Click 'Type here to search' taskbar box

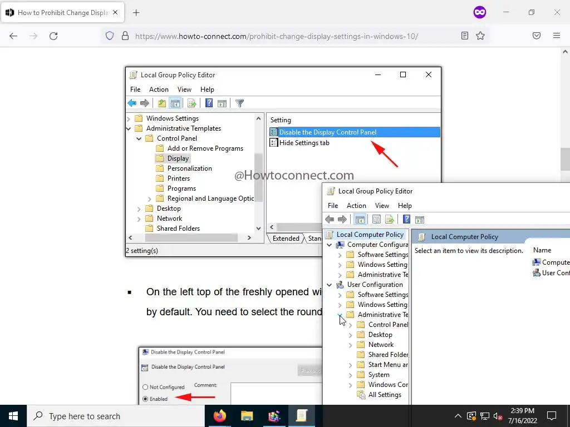point(116,416)
